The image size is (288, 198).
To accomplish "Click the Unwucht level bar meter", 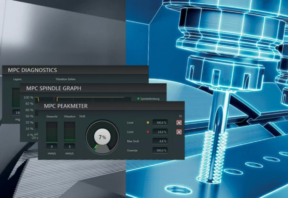I will (x=52, y=132).
